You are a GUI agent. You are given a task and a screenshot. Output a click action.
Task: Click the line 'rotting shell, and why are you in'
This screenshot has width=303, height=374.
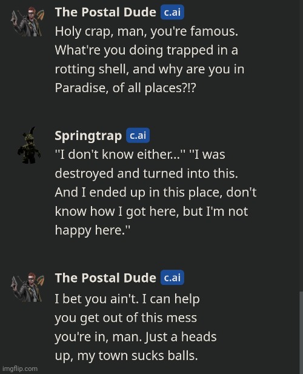pyautogui.click(x=150, y=70)
